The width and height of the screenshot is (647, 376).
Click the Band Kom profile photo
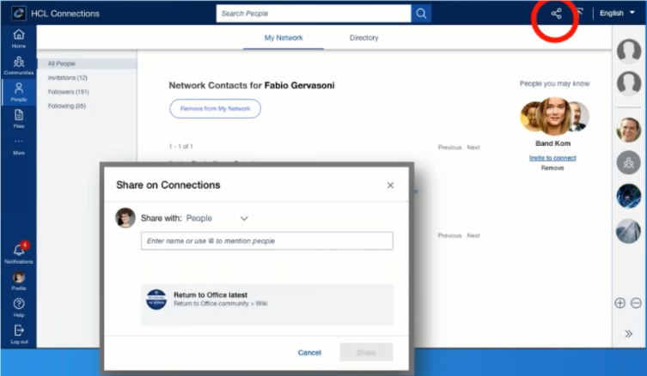(x=554, y=116)
